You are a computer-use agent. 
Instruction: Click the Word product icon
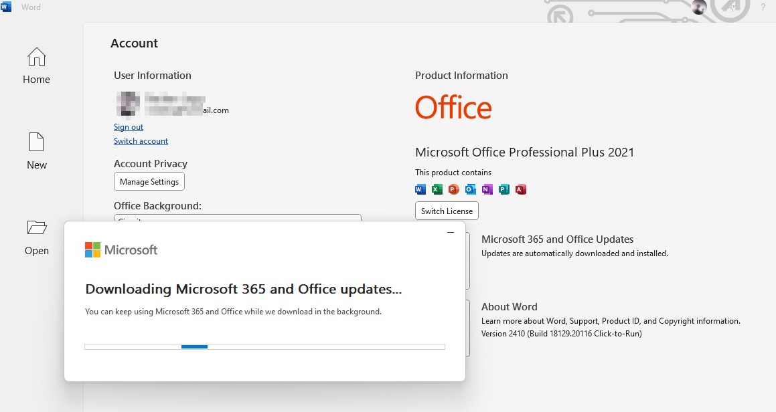(x=420, y=189)
